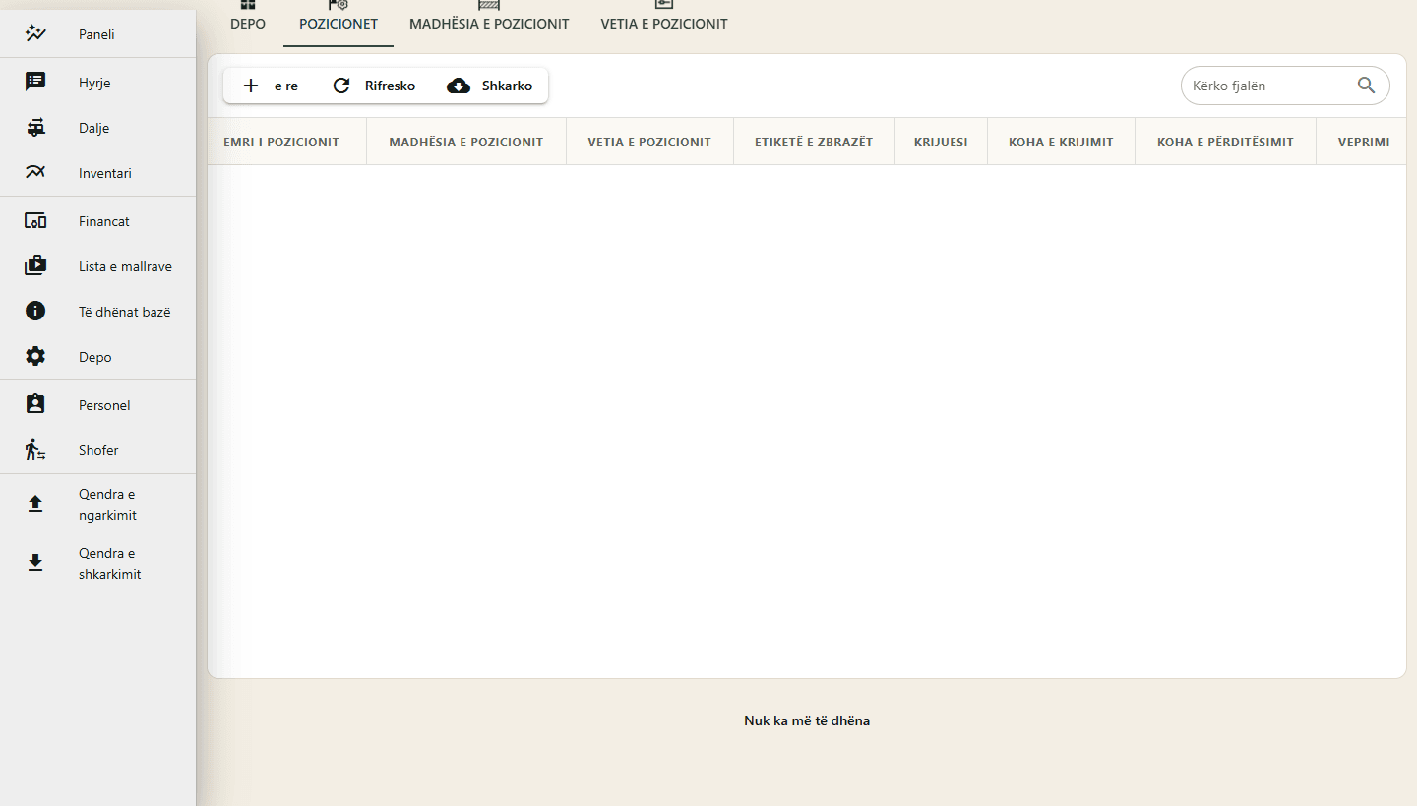Click the Shkarko cloud download icon

(x=459, y=86)
